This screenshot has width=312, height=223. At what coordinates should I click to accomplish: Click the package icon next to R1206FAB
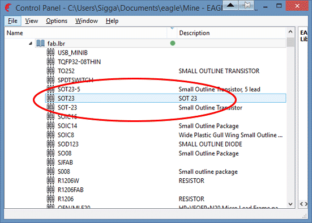50,190
